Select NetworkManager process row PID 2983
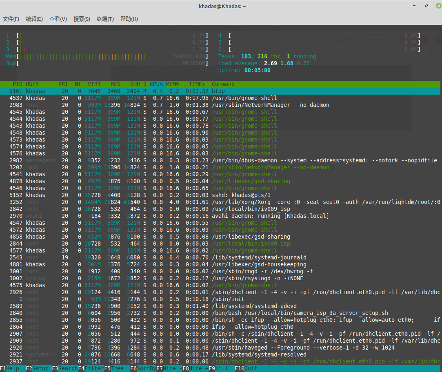This screenshot has width=442, height=372. [x=220, y=105]
